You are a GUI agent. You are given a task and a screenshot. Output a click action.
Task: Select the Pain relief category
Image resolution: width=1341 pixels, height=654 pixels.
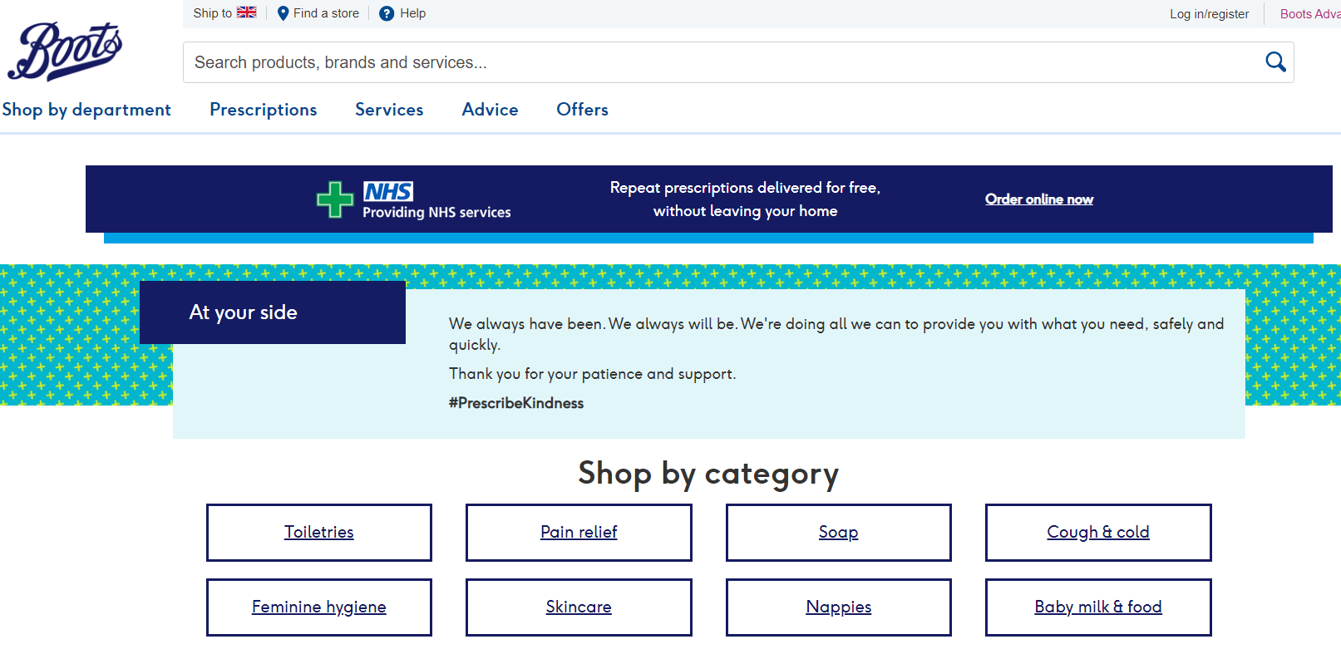pyautogui.click(x=579, y=532)
